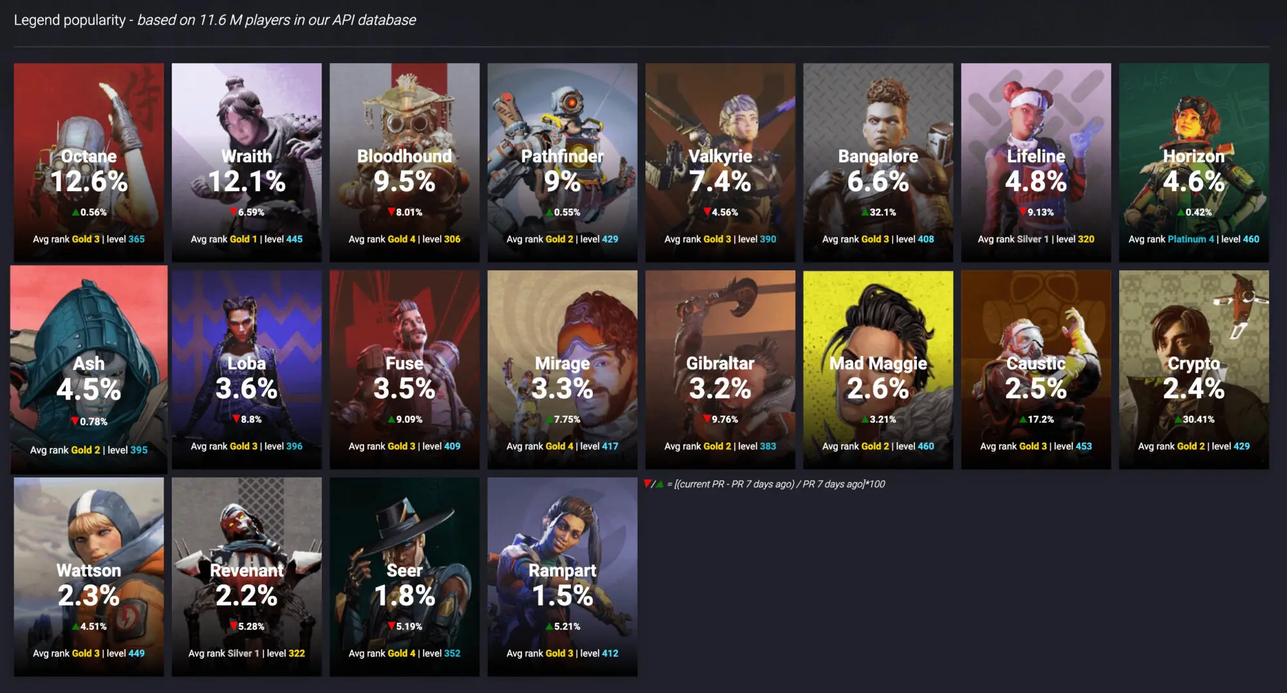
Task: Select the Fuse legend card
Action: coord(404,369)
